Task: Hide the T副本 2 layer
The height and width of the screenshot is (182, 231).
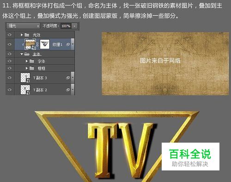Action: pyautogui.click(x=10, y=90)
